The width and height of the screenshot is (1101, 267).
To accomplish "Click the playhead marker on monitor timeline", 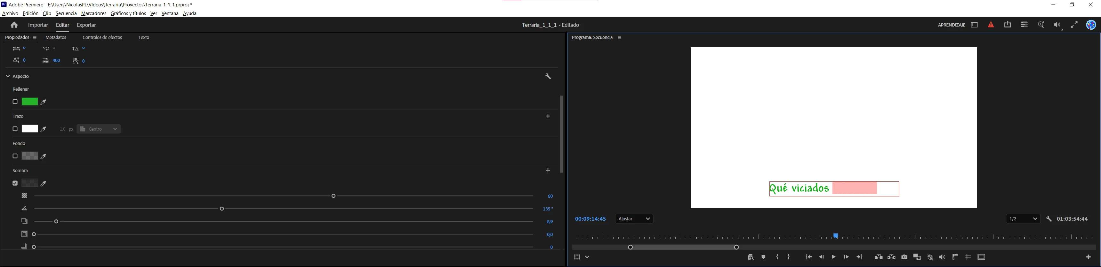I will click(836, 236).
